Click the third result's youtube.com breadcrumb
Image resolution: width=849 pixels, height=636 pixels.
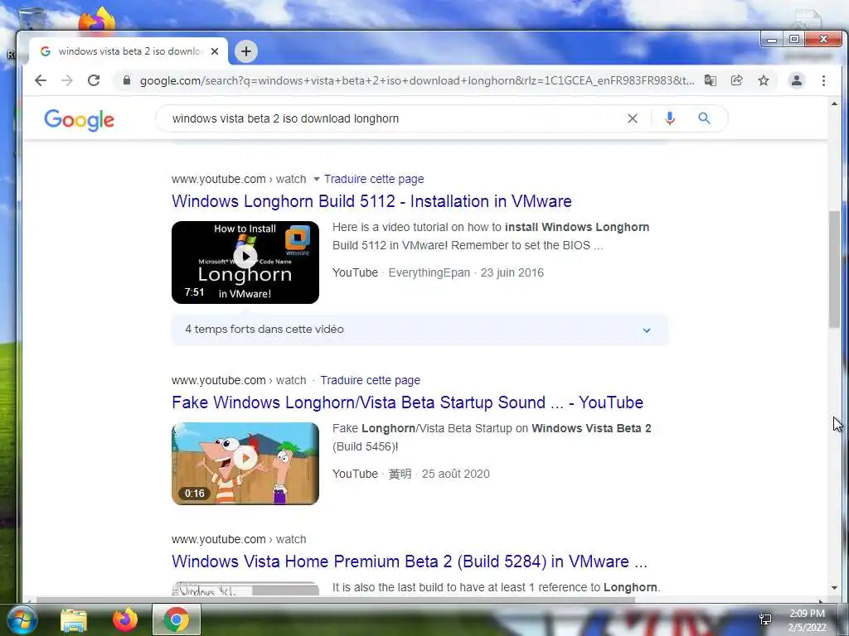coord(239,539)
